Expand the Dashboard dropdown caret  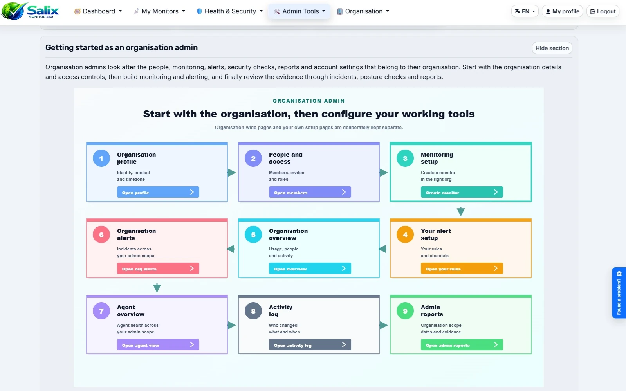click(120, 11)
